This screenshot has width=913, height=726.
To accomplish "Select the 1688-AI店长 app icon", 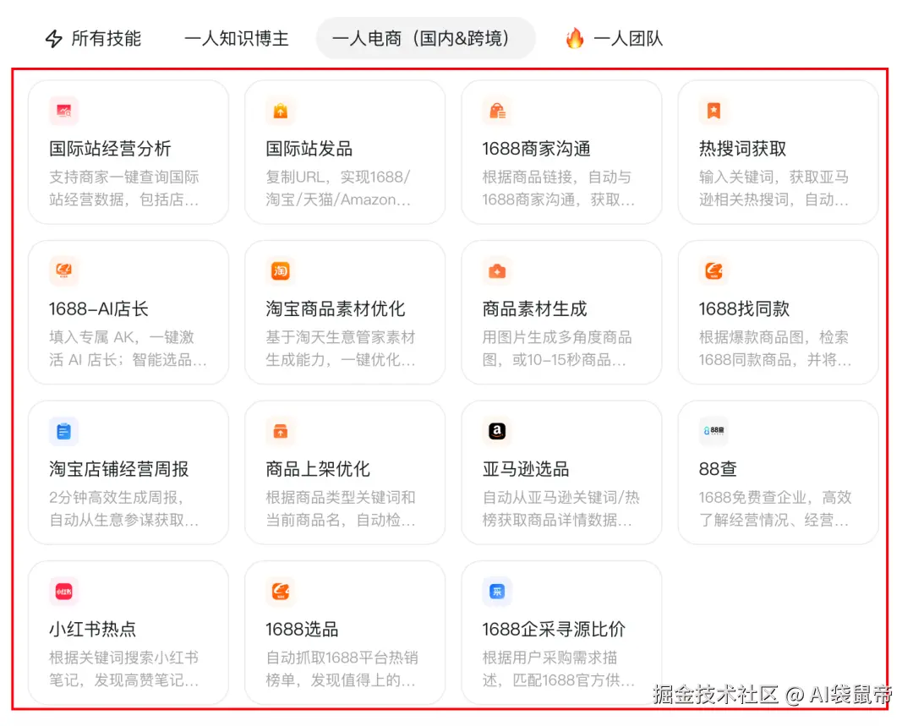I will tap(63, 270).
